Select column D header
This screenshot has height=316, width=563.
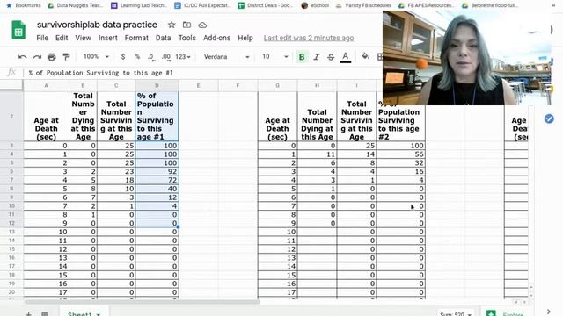click(157, 85)
